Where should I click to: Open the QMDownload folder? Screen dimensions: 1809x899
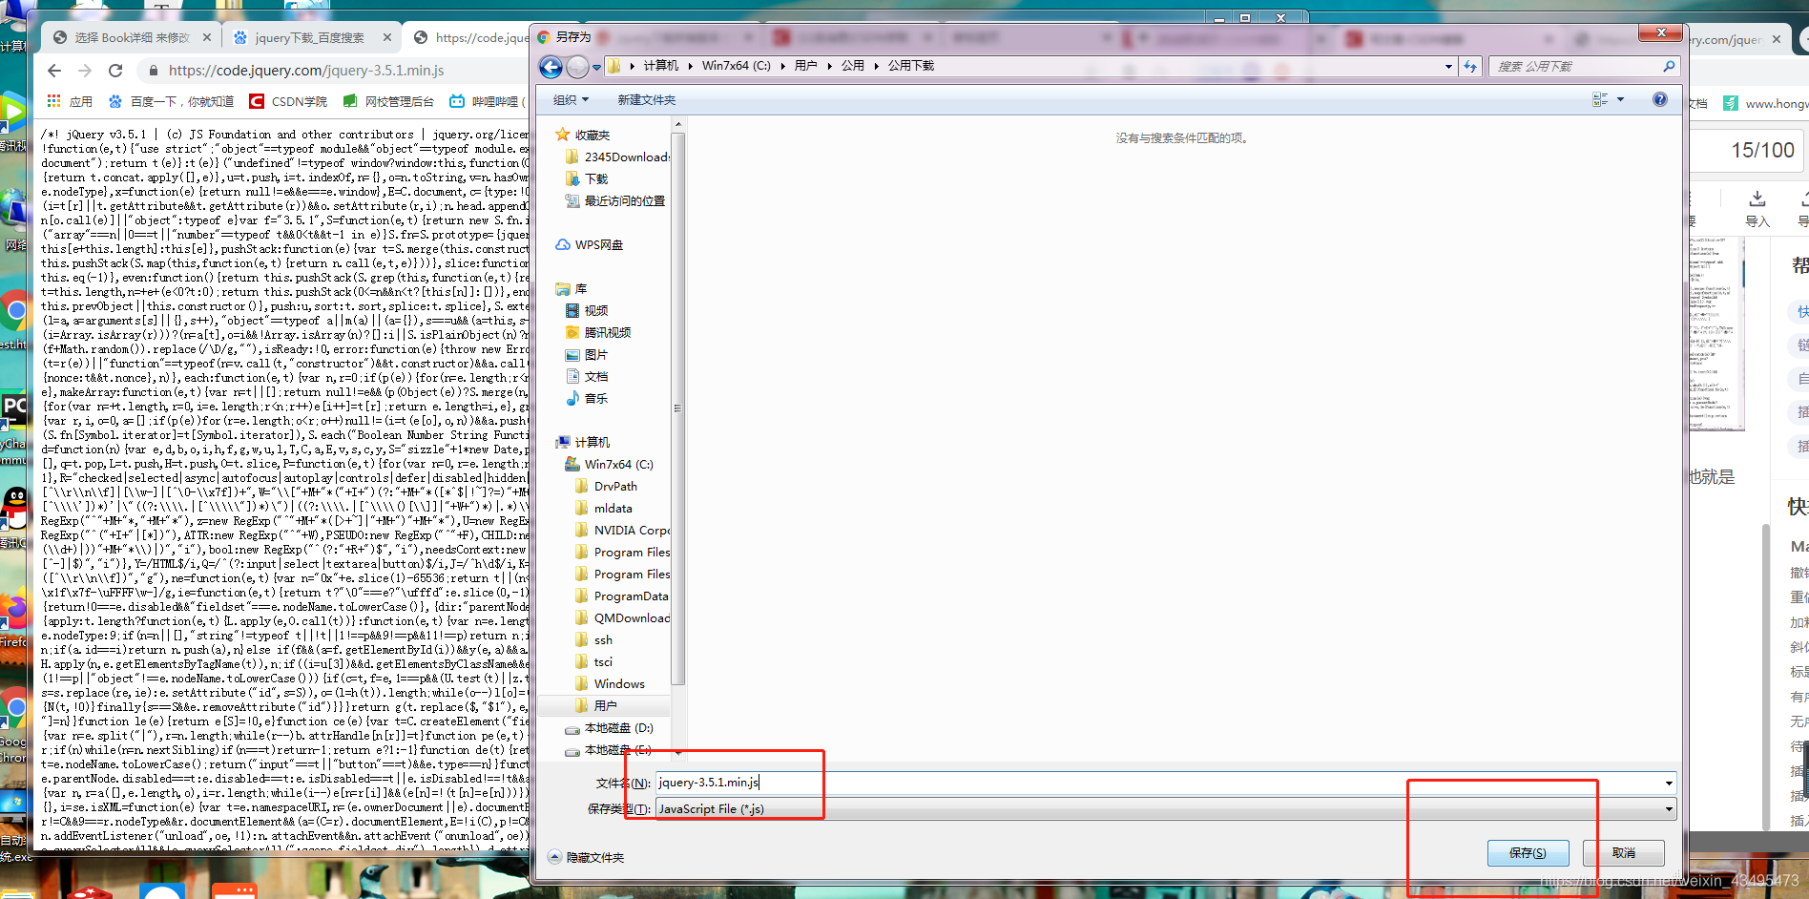tap(631, 618)
